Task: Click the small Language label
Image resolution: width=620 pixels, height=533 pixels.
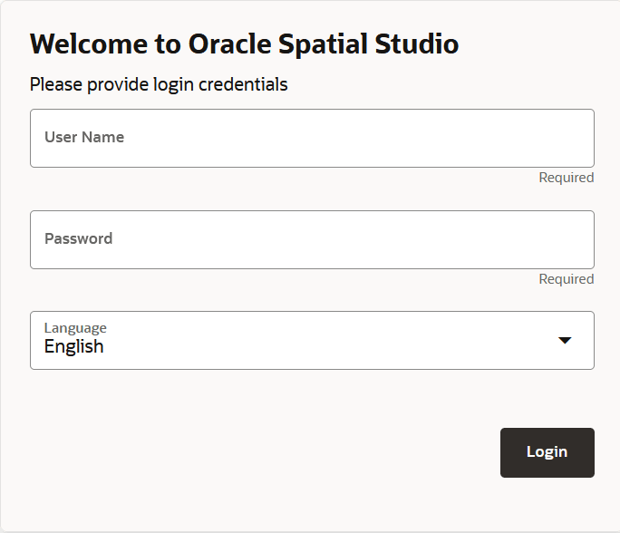Action: click(x=75, y=328)
